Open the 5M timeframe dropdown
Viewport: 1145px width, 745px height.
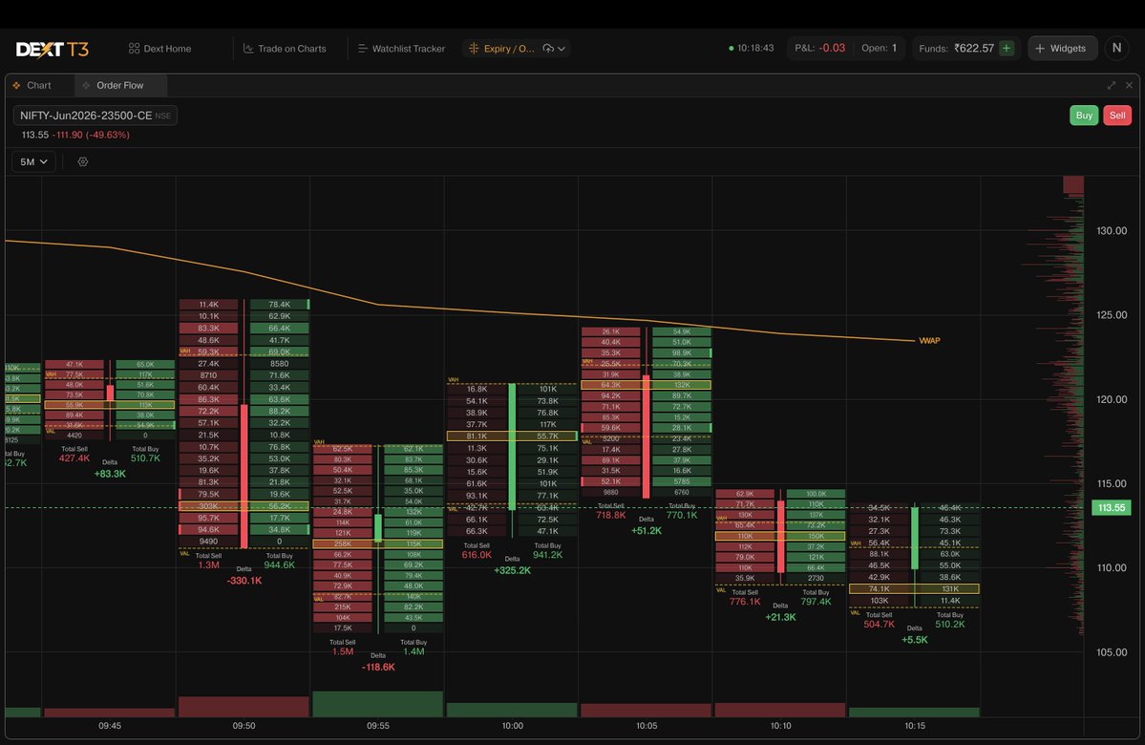pos(33,162)
